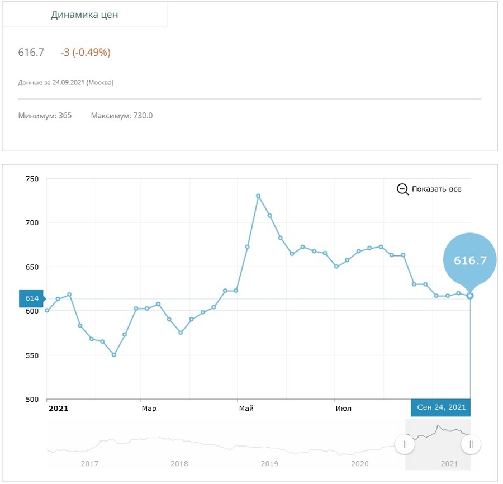Image resolution: width=503 pixels, height=484 pixels.
Task: Click the Май axis label
Action: point(246,409)
